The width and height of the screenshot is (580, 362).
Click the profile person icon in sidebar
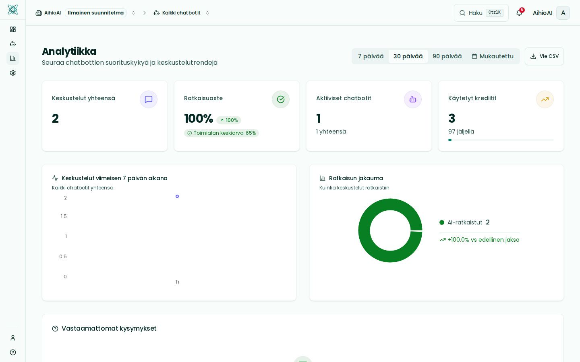pyautogui.click(x=13, y=338)
